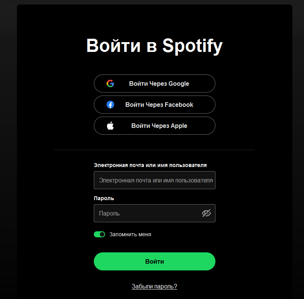Select Войти Через Apple button text
Screen dimensions: 304x299
point(159,126)
